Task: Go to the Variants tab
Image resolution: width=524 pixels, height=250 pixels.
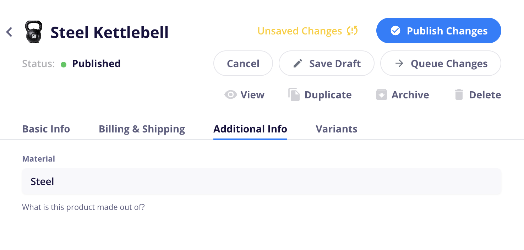Action: [x=337, y=129]
